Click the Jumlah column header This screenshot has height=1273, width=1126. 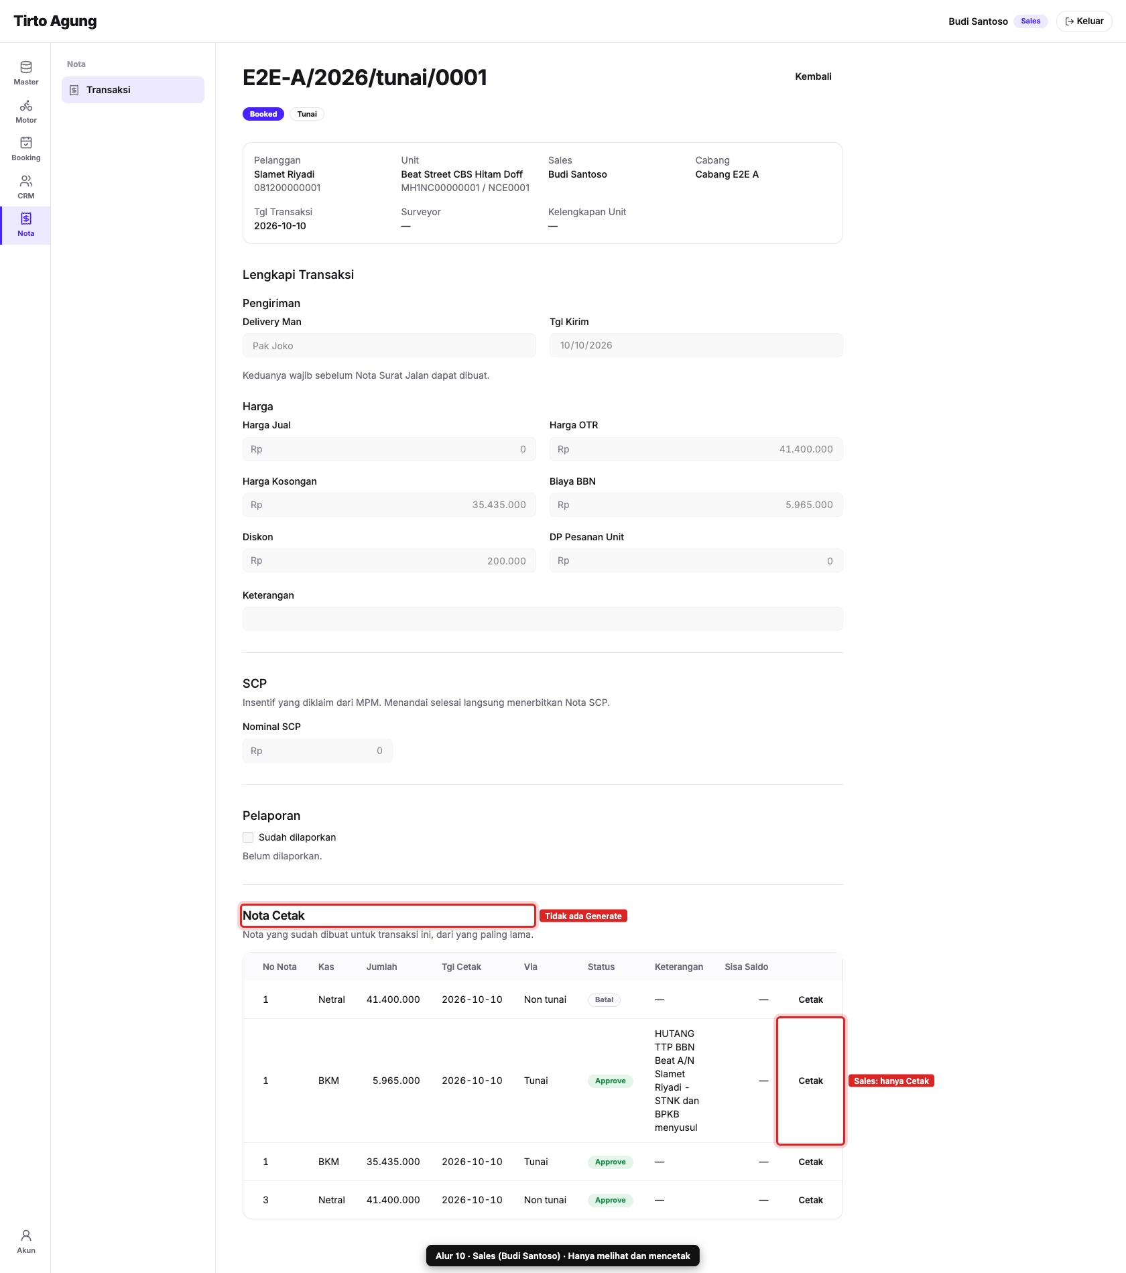point(381,967)
